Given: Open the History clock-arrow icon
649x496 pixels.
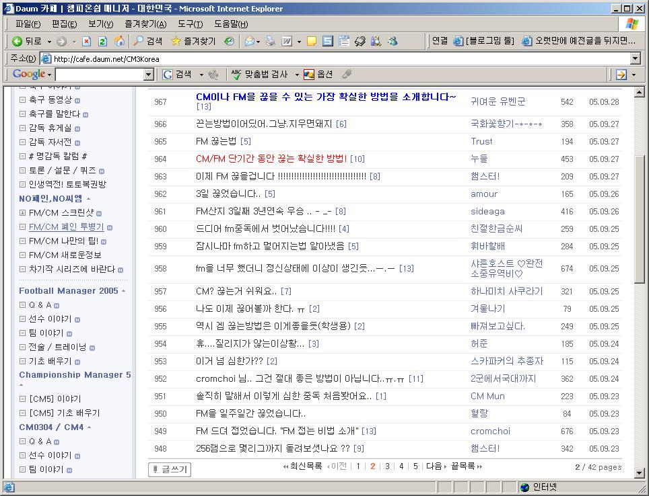Looking at the screenshot, I should tap(229, 41).
